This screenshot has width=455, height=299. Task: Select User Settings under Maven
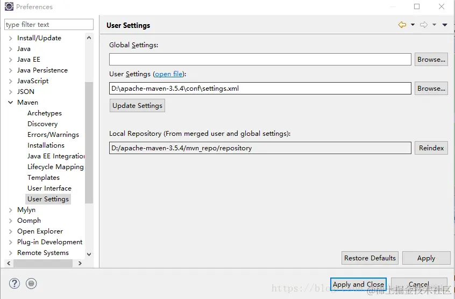[x=48, y=199]
